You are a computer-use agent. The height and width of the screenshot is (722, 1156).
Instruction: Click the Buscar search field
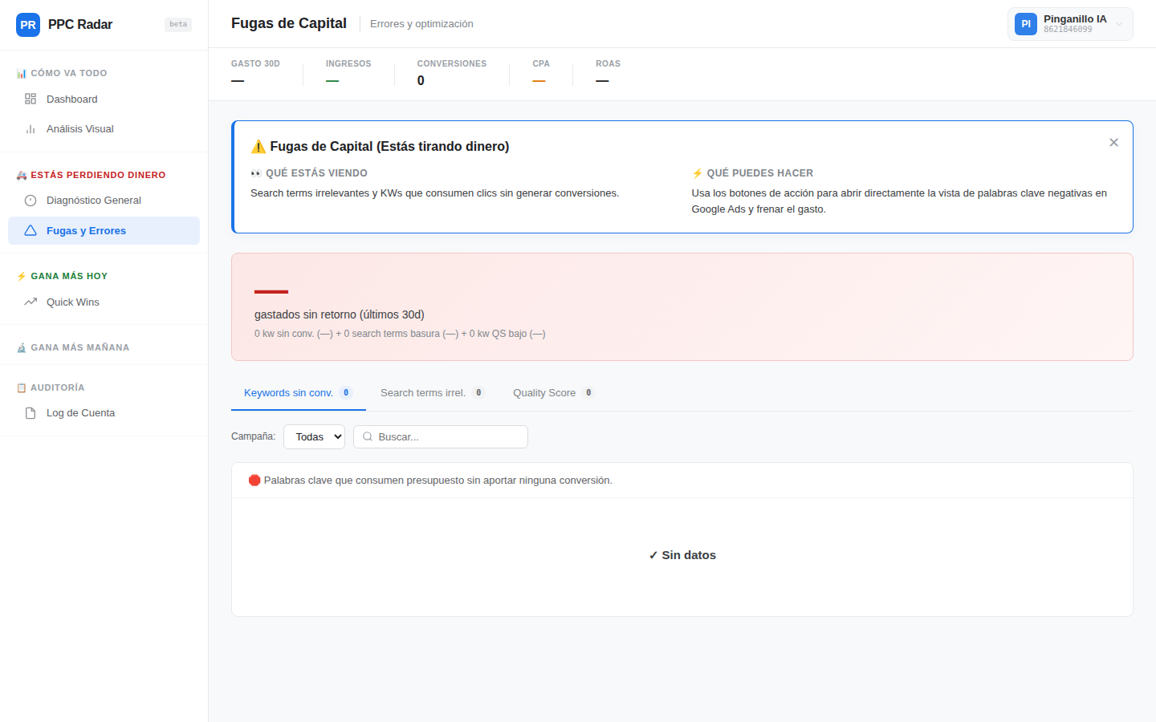[441, 436]
